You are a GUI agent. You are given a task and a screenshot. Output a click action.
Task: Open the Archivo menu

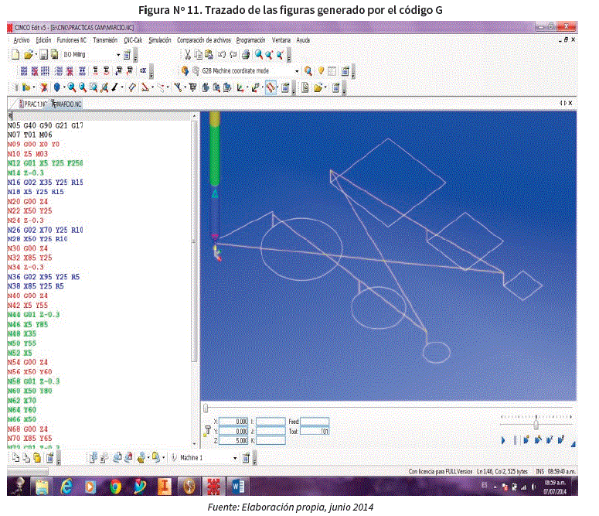(22, 39)
